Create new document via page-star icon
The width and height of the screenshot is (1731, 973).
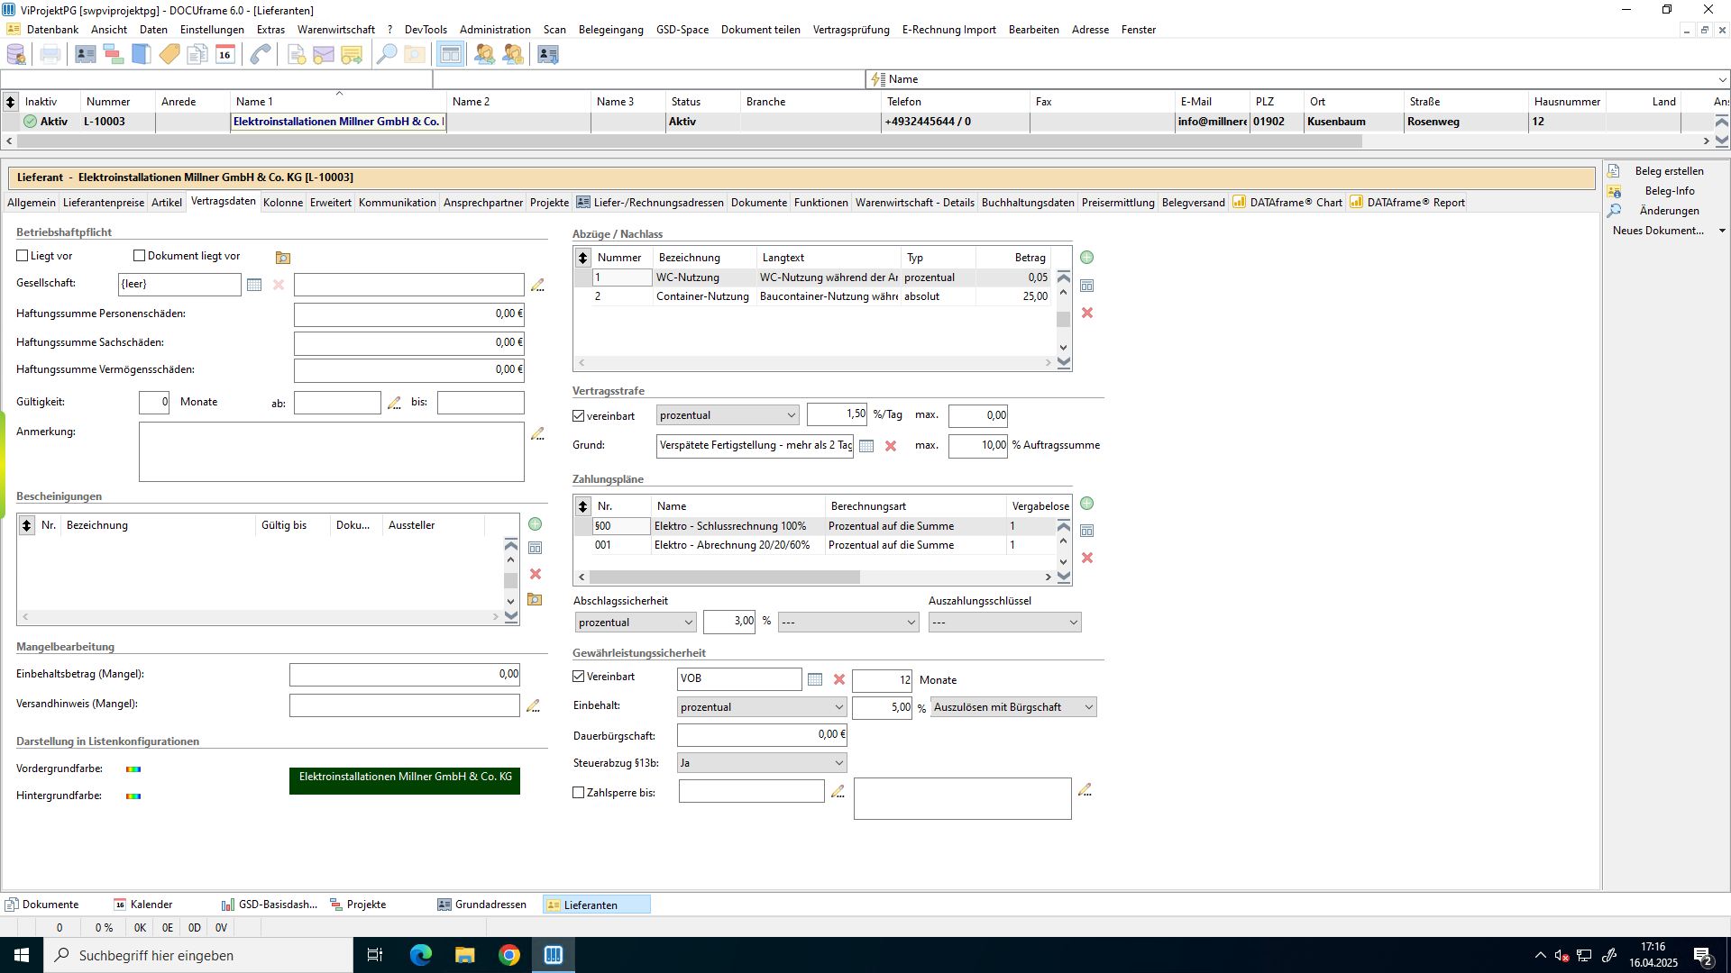(296, 54)
